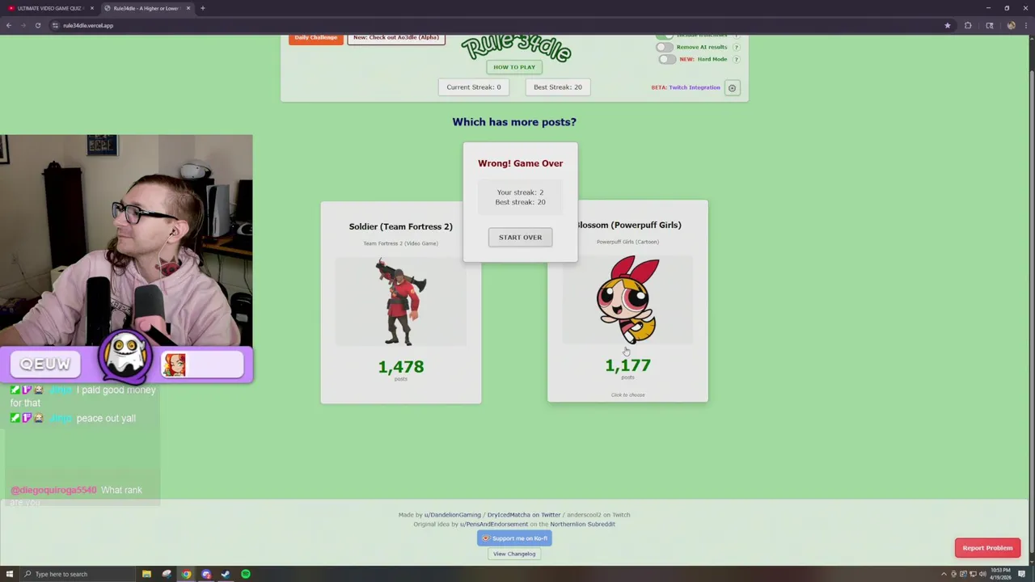
Task: Reload the current page
Action: (x=37, y=25)
